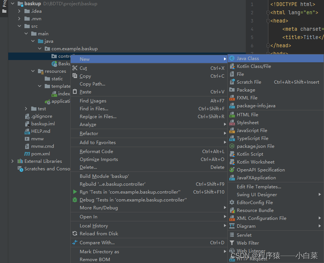Image resolution: width=324 pixels, height=263 pixels.
Task: Select the Web Filter funnel icon
Action: point(232,243)
